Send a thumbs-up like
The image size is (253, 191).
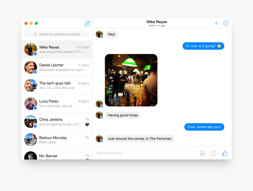tap(224, 153)
